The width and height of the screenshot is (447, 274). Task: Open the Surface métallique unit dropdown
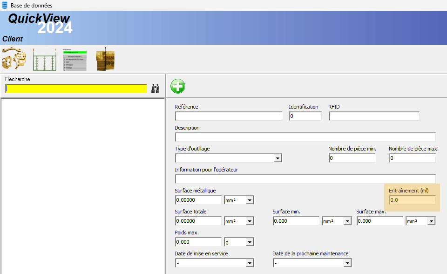click(x=250, y=200)
